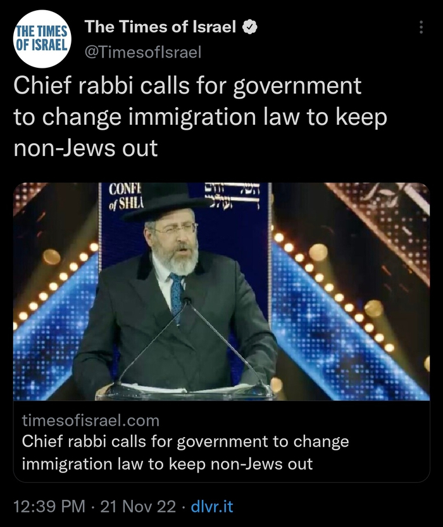Open the three-dot more options menu
Viewport: 443px width, 527px height.
(421, 27)
